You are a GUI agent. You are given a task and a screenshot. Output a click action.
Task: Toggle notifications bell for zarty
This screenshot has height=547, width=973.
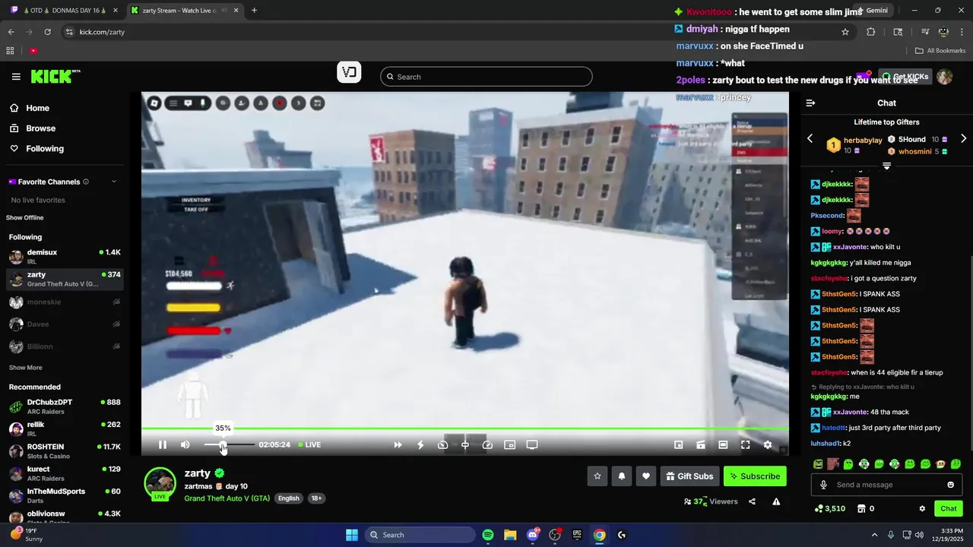click(622, 476)
